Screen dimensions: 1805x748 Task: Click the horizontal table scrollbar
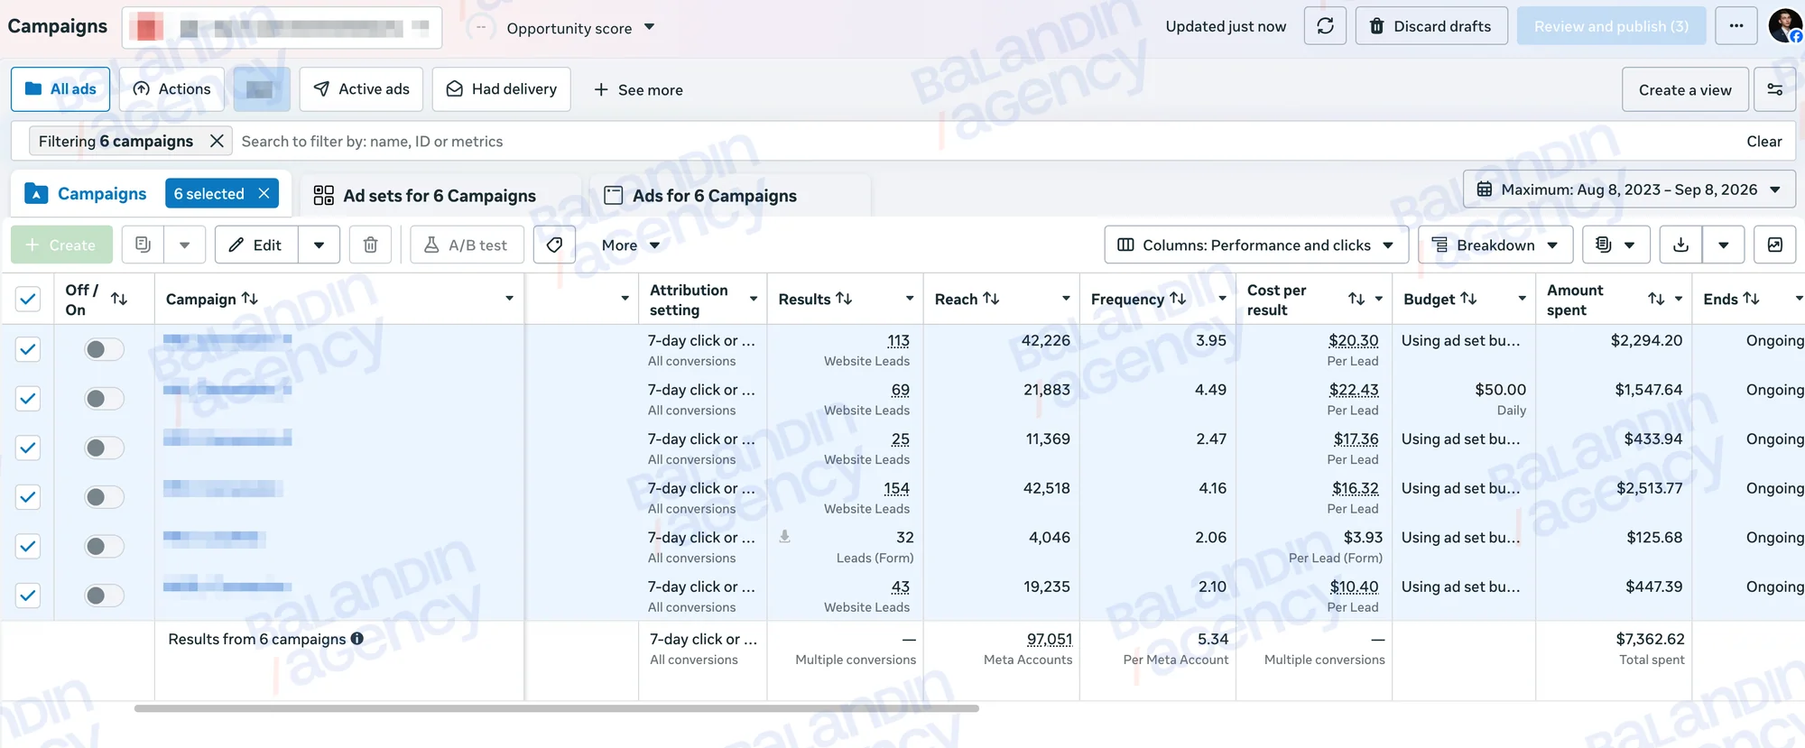[557, 708]
